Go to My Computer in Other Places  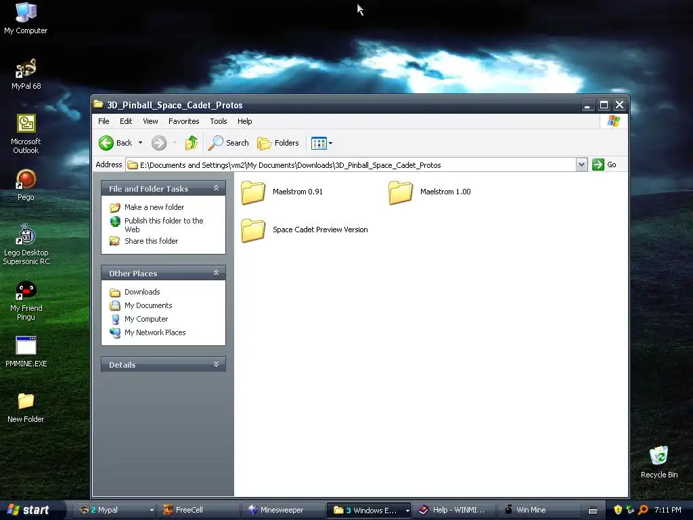[x=146, y=319]
